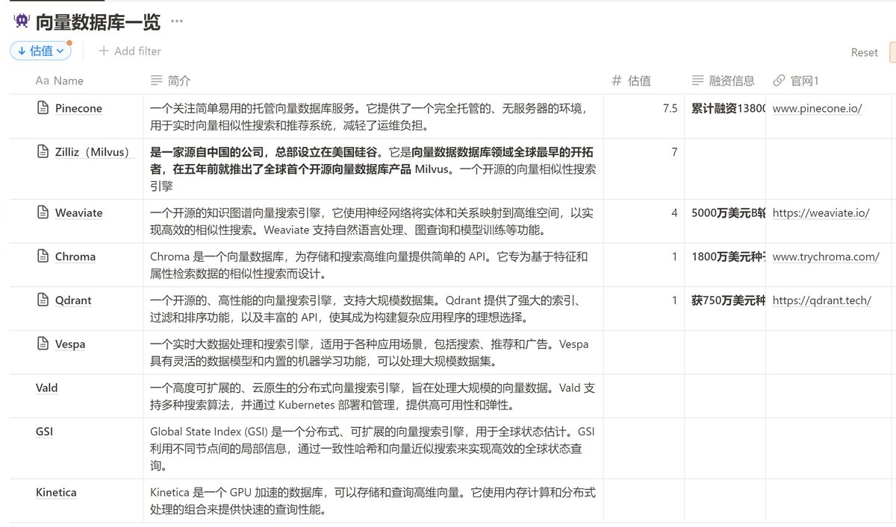Click the 1800万美元 funding cell
Viewport: 896px width, 527px height.
(724, 265)
